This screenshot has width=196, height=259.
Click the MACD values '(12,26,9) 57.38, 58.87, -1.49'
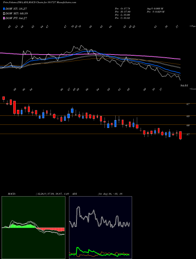pos(52,194)
